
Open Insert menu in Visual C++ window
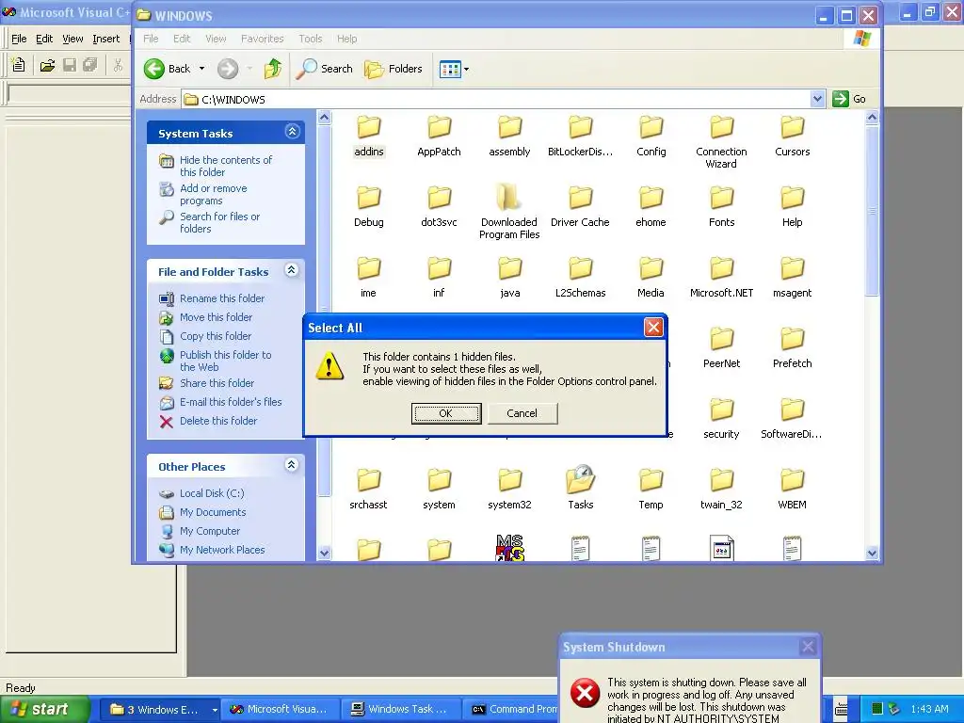pyautogui.click(x=105, y=39)
